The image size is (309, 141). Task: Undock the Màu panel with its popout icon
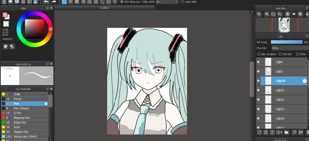47,8
